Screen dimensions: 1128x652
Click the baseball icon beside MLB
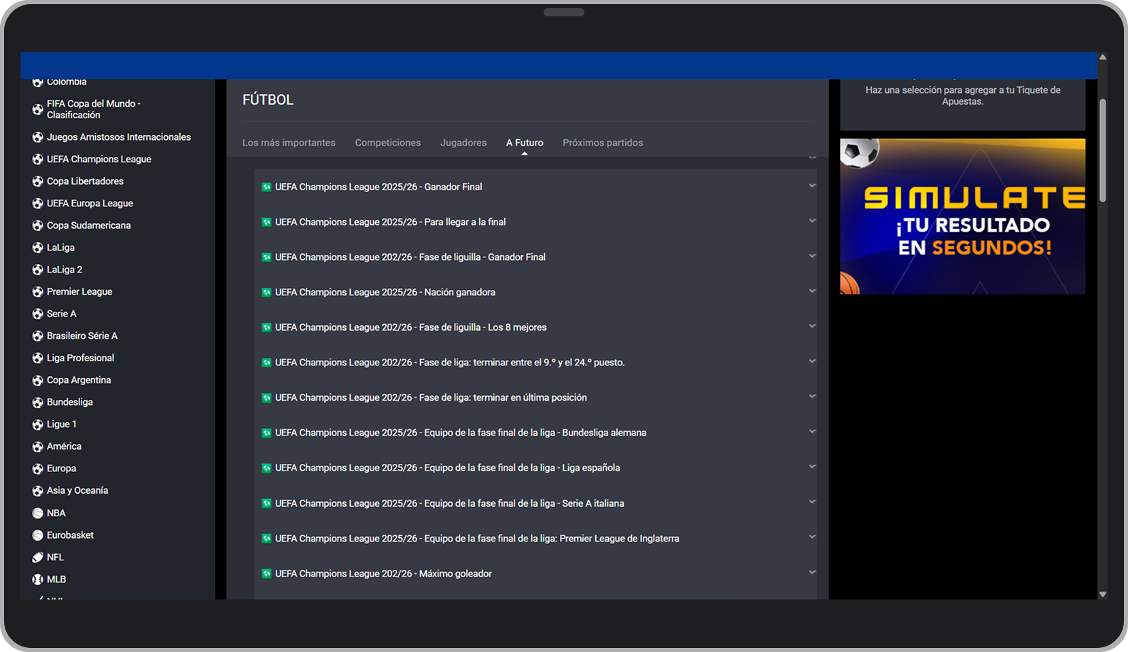click(x=37, y=579)
